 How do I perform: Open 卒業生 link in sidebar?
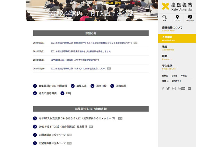[183, 76]
